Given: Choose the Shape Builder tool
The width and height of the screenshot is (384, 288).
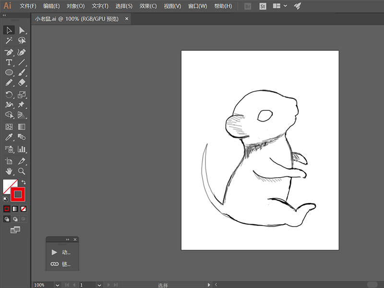Looking at the screenshot, I should (x=9, y=115).
